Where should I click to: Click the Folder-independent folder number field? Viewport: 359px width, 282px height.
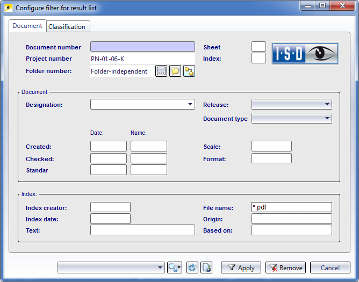[122, 71]
